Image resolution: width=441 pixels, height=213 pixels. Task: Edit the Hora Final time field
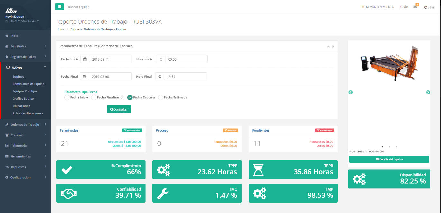(x=185, y=77)
